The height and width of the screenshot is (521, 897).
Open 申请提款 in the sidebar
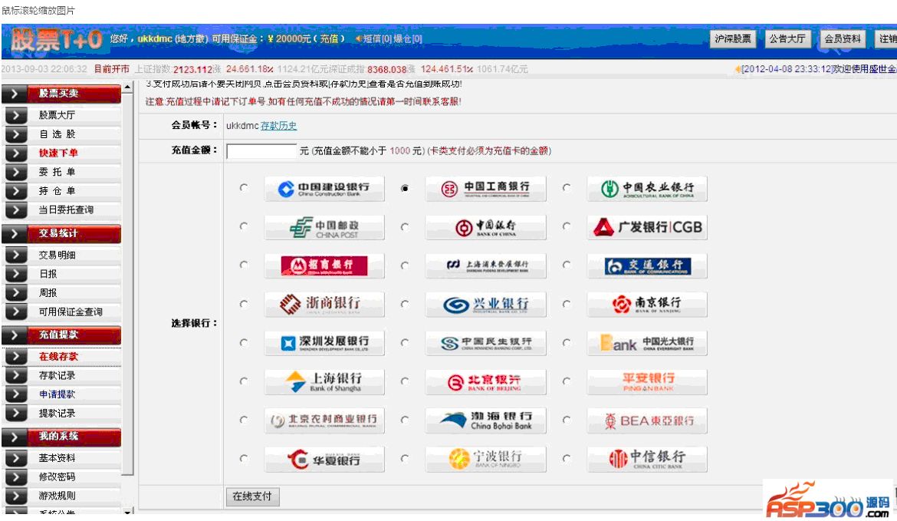coord(57,394)
